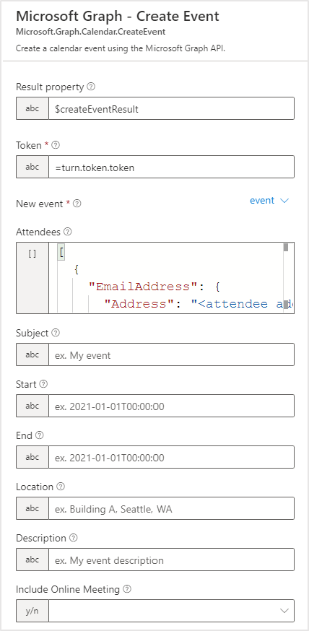Click the "EmailAddress" key in Attendees JSON
Screen dimensions: 309x631
[x=144, y=287]
